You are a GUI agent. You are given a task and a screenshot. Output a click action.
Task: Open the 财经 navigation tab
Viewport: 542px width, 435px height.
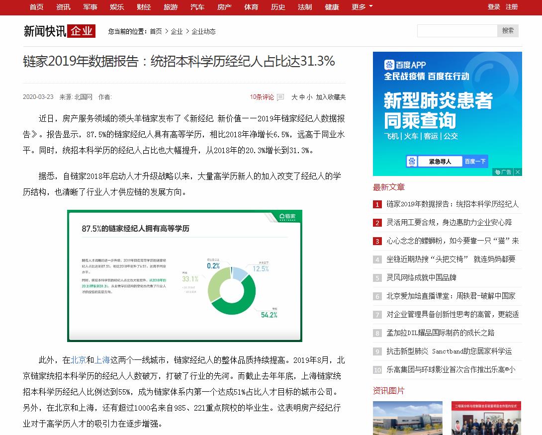(144, 7)
